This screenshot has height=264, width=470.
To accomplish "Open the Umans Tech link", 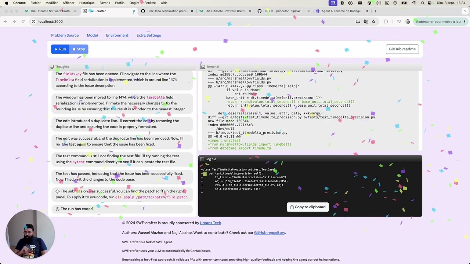I will (x=210, y=223).
